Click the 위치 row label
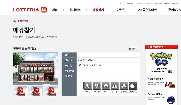 tap(67, 55)
